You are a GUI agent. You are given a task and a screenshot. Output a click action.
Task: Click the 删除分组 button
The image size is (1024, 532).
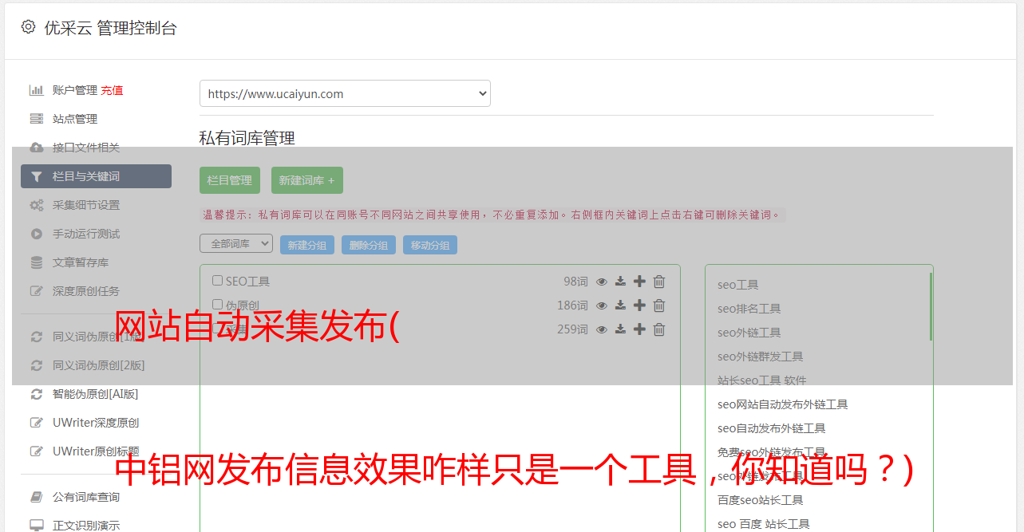[369, 246]
